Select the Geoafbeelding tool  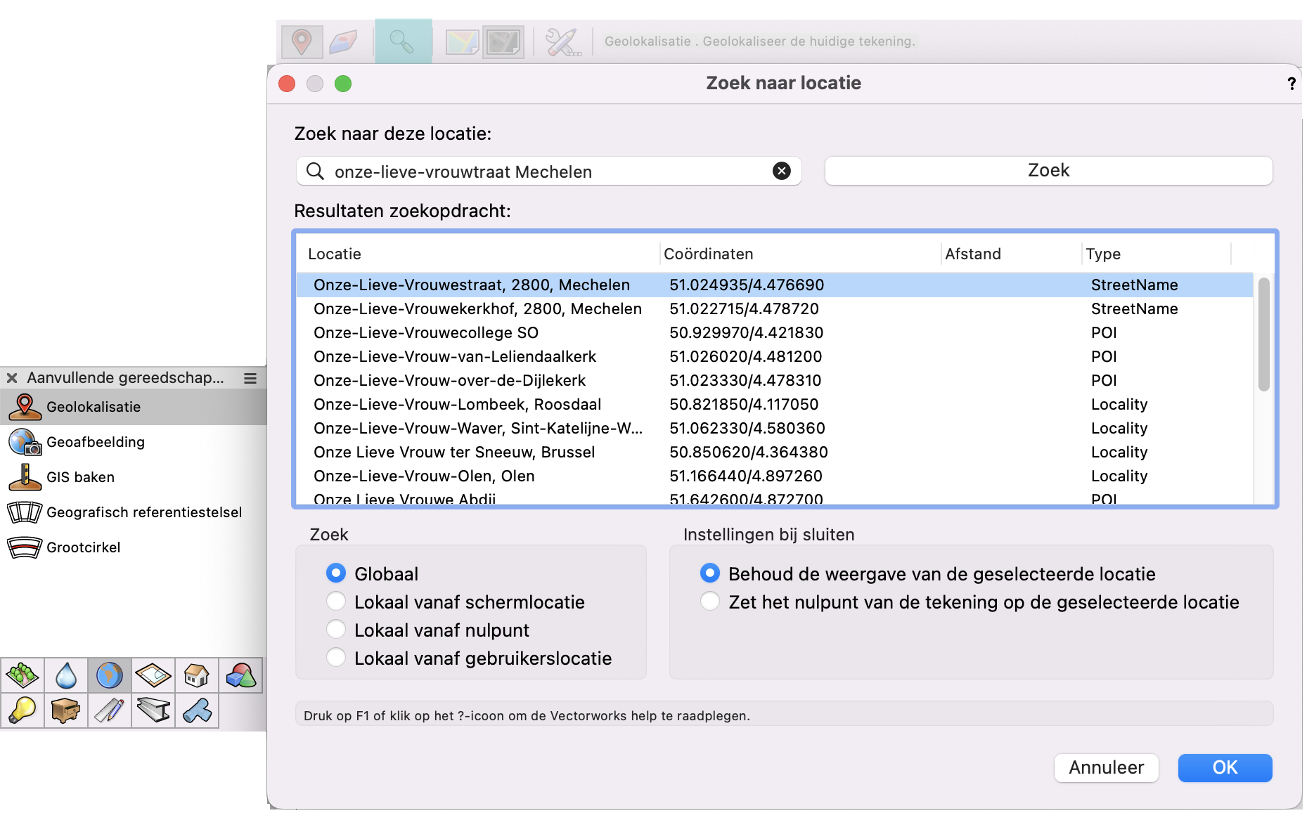coord(134,442)
